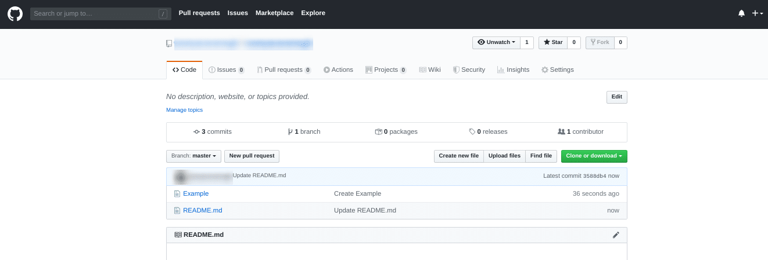Click the search or jump to field

click(100, 13)
